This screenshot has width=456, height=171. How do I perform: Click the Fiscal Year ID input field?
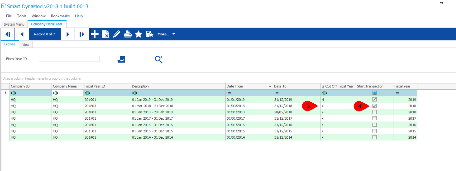click(x=69, y=59)
